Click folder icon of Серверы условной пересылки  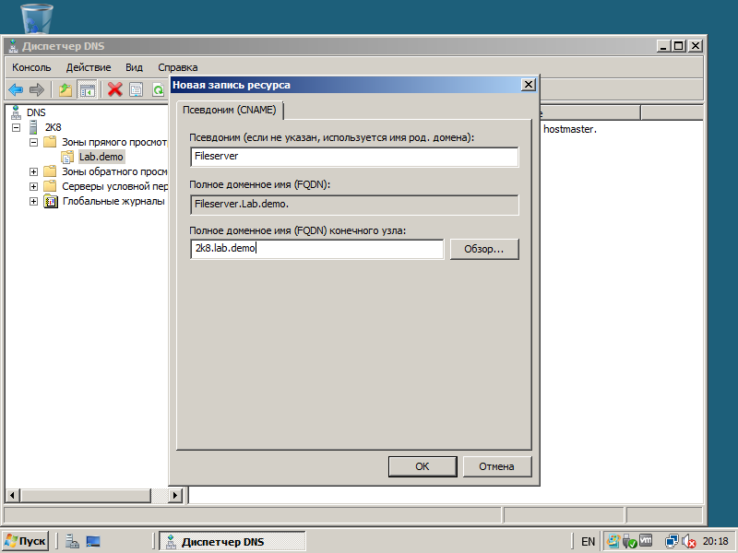pyautogui.click(x=50, y=186)
